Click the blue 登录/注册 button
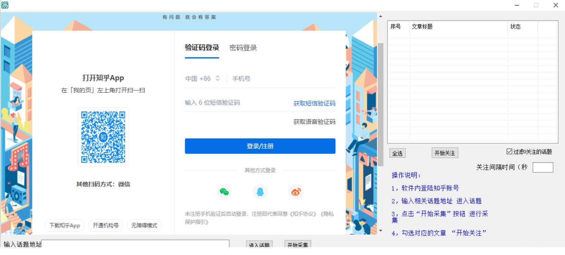Image resolution: width=565 pixels, height=255 pixels. pos(260,146)
